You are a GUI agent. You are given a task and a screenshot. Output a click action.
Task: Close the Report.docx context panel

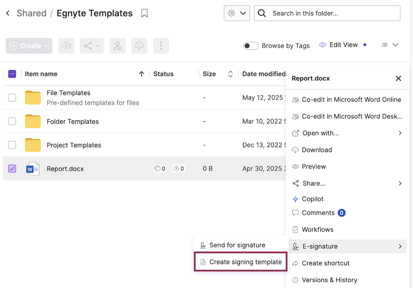pos(398,79)
